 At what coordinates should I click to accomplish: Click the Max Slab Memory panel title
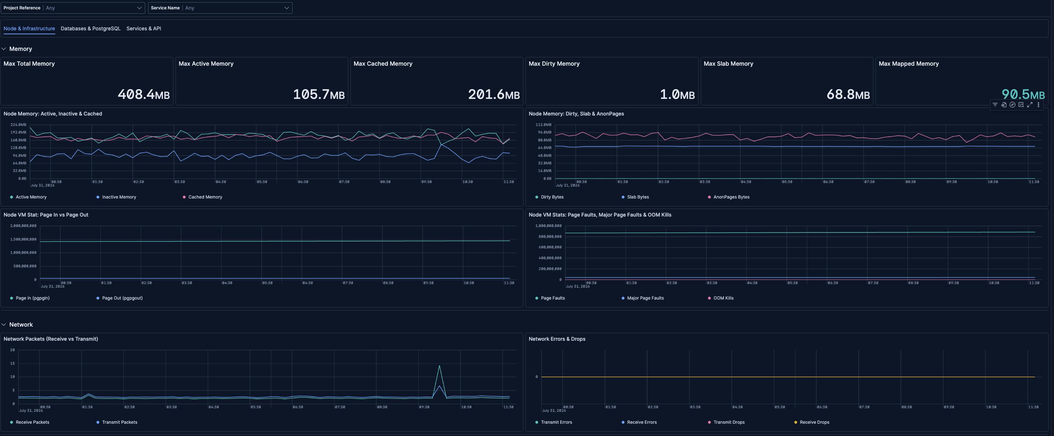728,64
